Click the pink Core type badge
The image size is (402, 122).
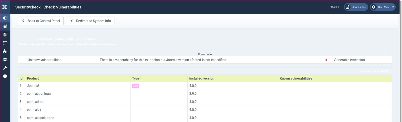pos(135,86)
